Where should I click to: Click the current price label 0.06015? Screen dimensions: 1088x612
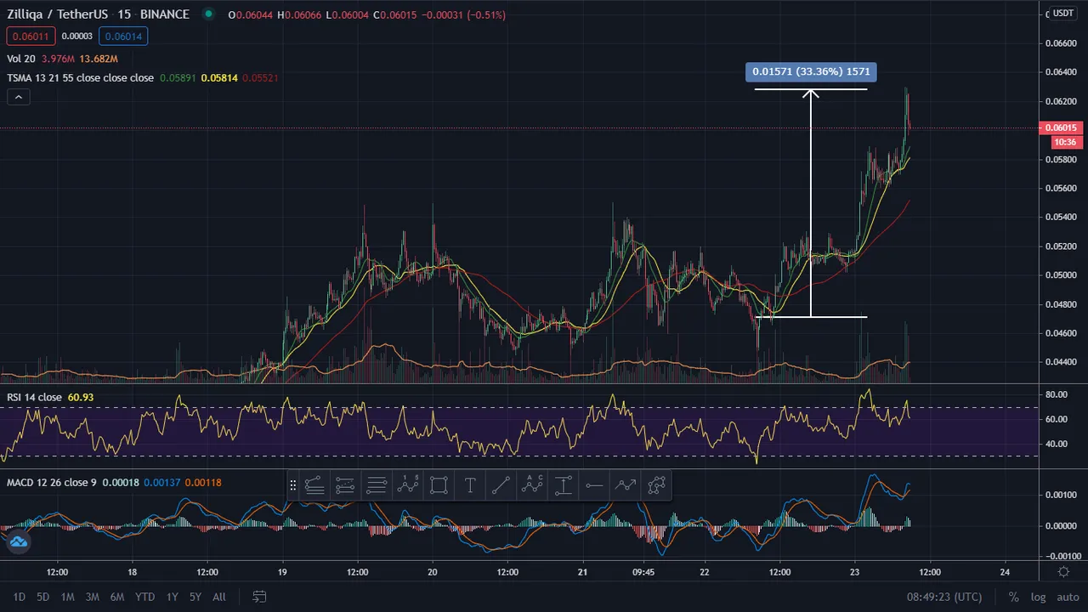pos(1060,128)
